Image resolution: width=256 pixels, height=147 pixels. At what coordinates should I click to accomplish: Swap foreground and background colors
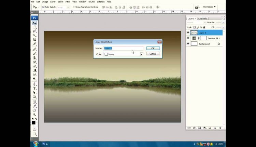point(36,119)
